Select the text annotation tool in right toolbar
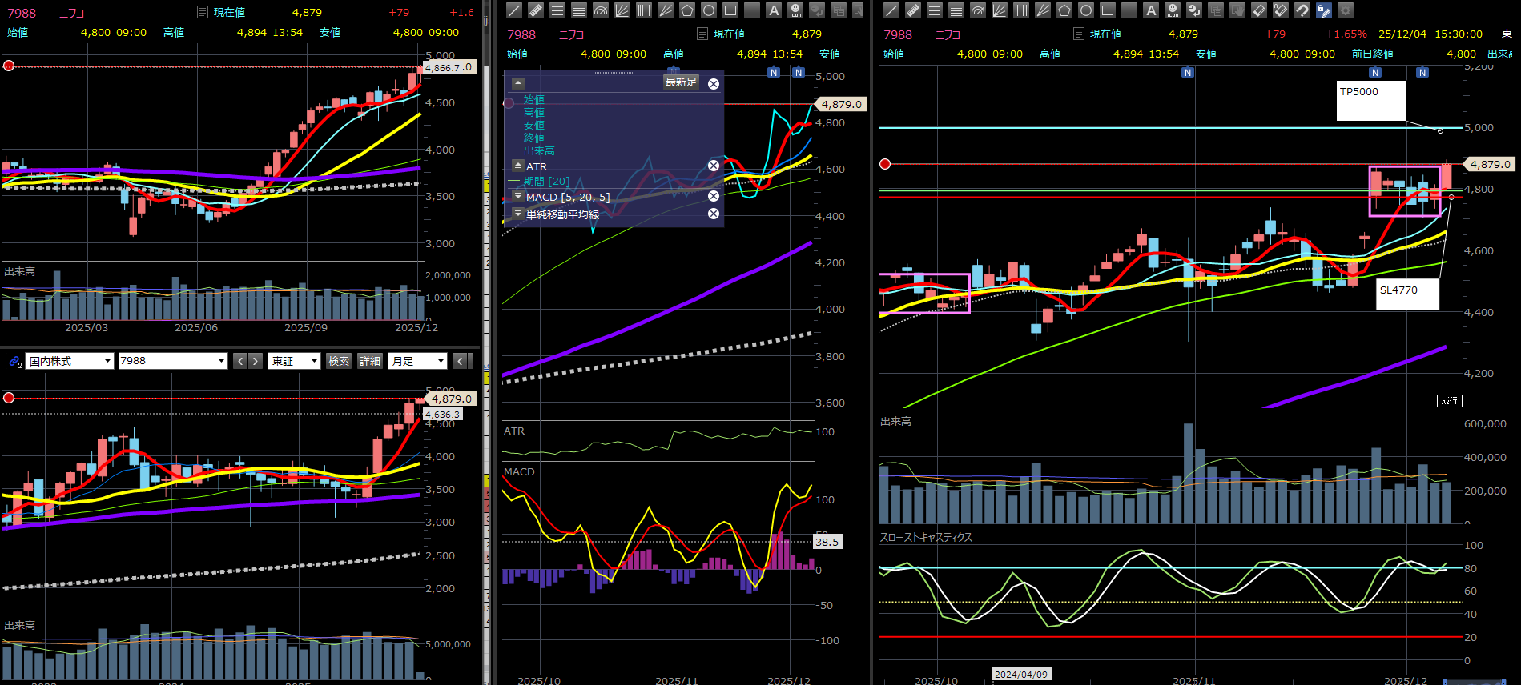Viewport: 1521px width, 685px height. 1151,10
